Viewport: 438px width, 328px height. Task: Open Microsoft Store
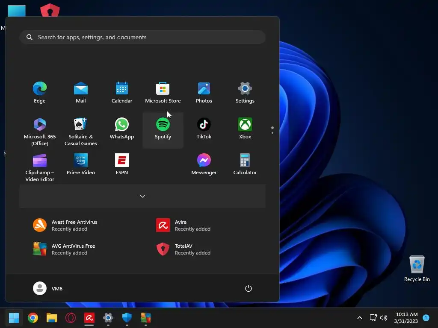tap(163, 93)
